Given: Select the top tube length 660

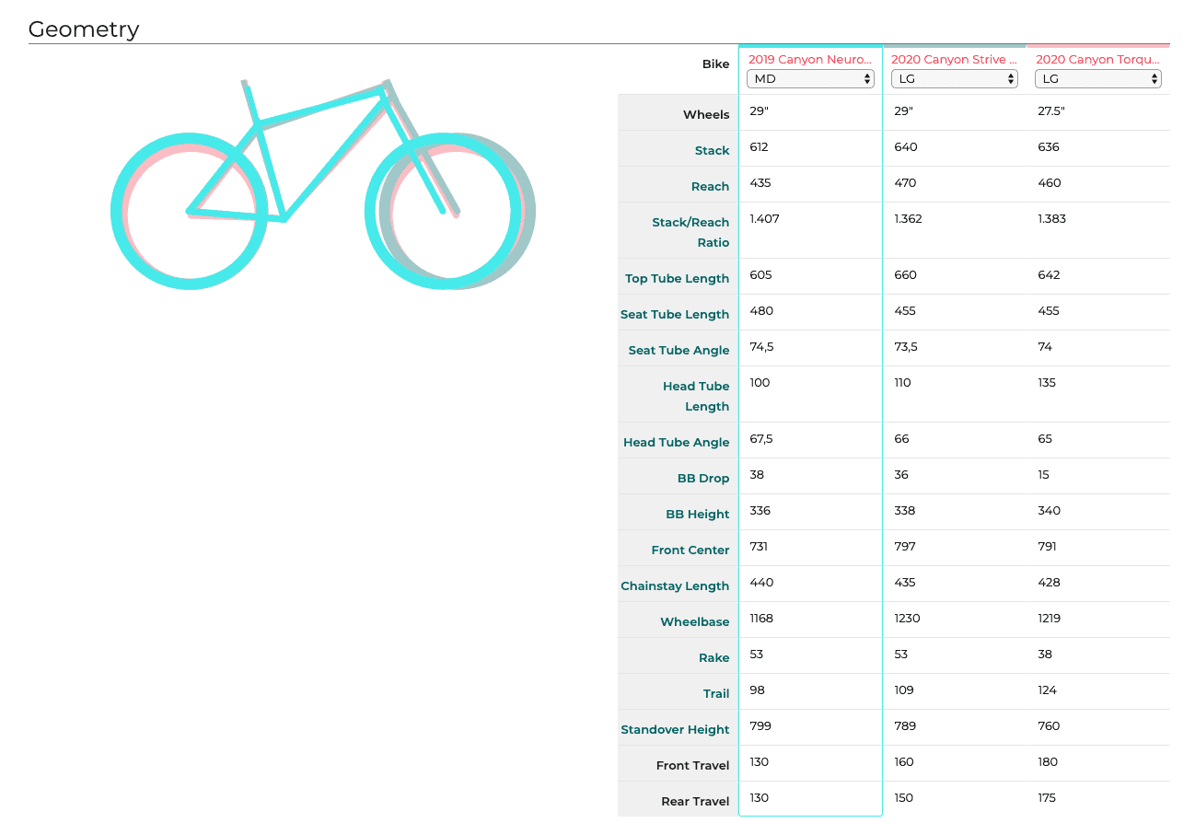Looking at the screenshot, I should tap(906, 275).
